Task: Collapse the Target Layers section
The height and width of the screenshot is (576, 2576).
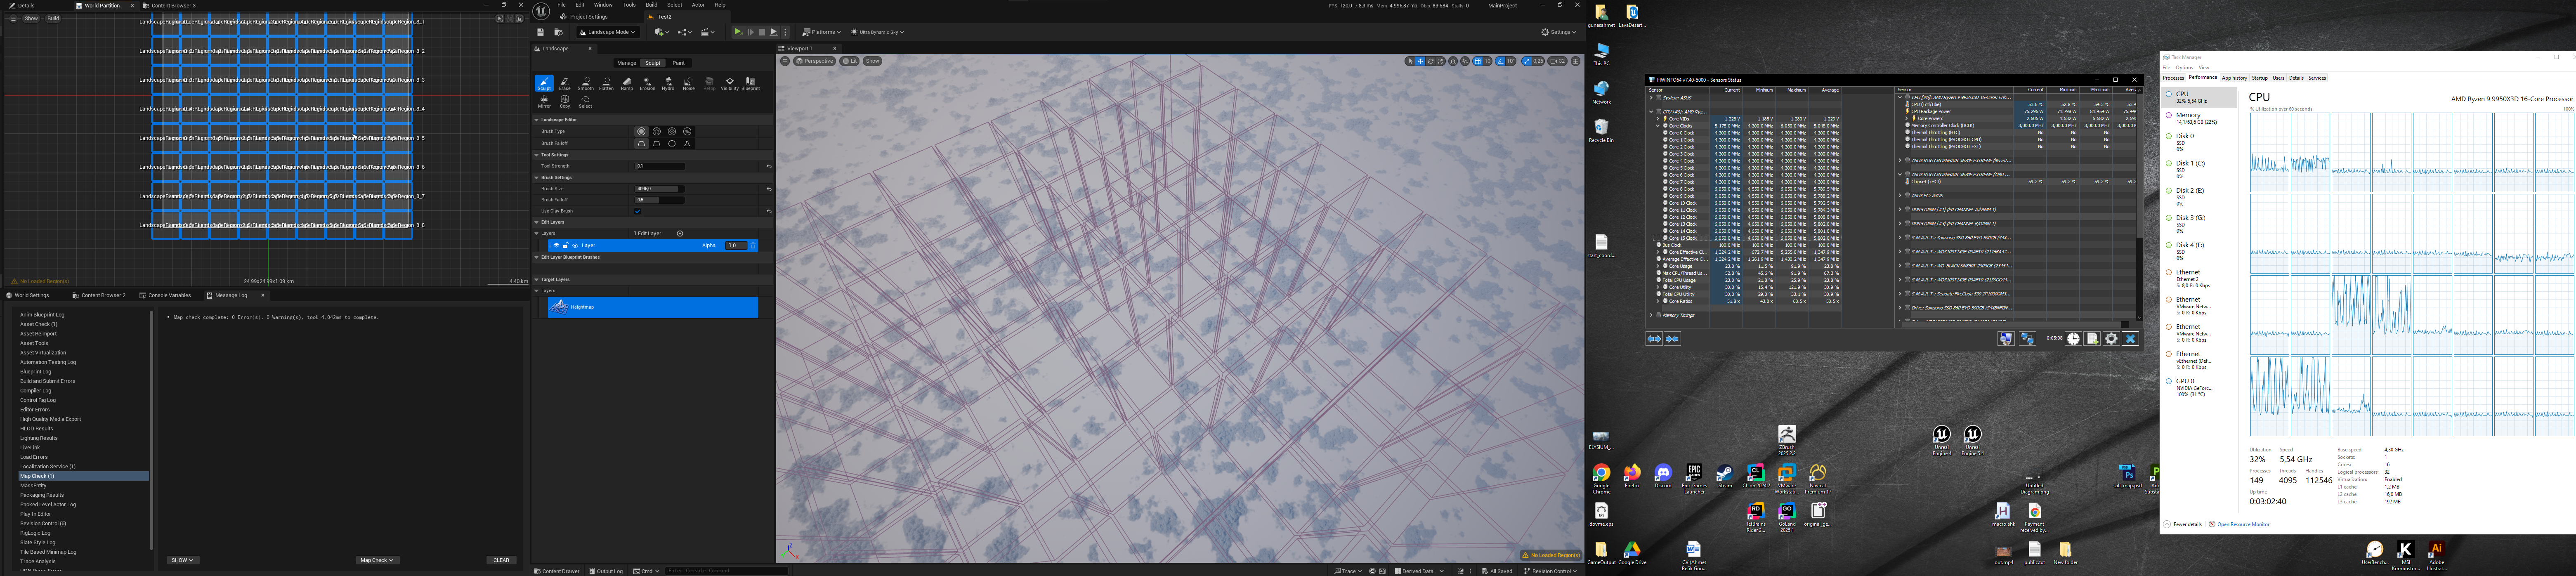Action: pyautogui.click(x=537, y=280)
